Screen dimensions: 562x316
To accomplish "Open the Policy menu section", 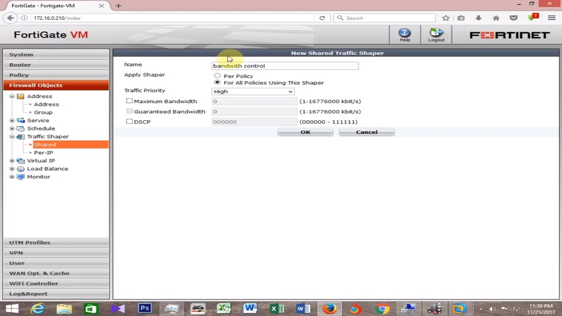I will [x=56, y=75].
